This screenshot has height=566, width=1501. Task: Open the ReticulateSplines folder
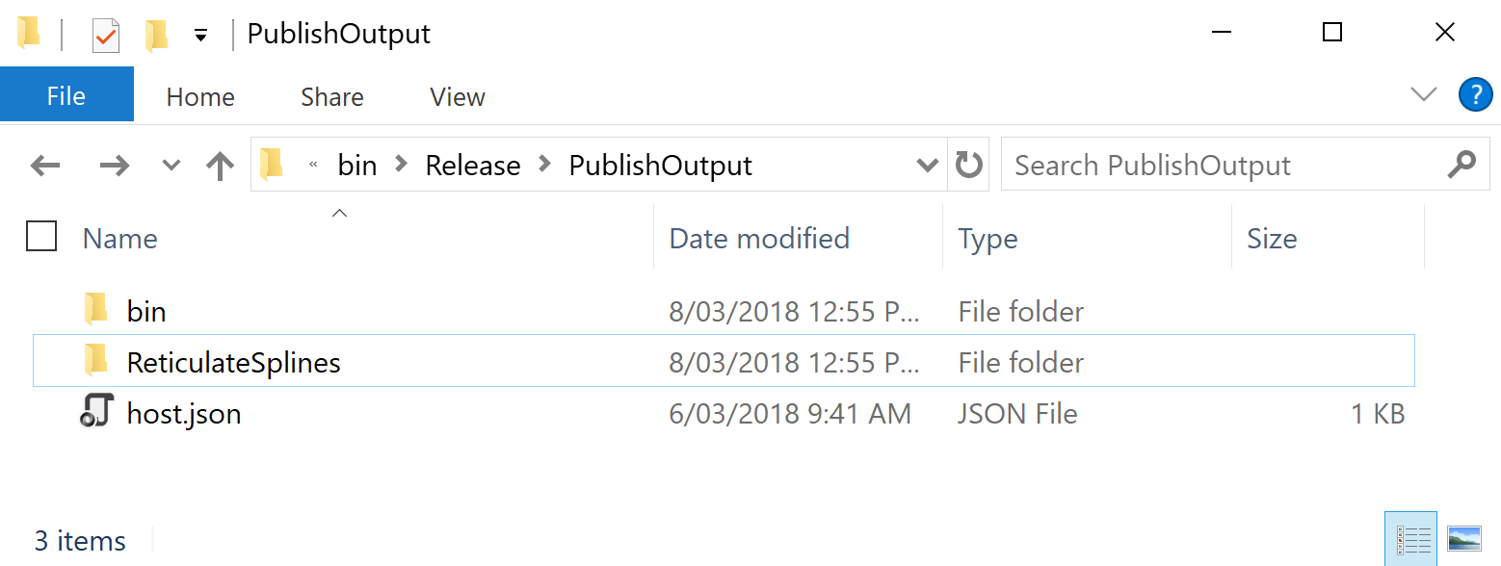tap(233, 362)
